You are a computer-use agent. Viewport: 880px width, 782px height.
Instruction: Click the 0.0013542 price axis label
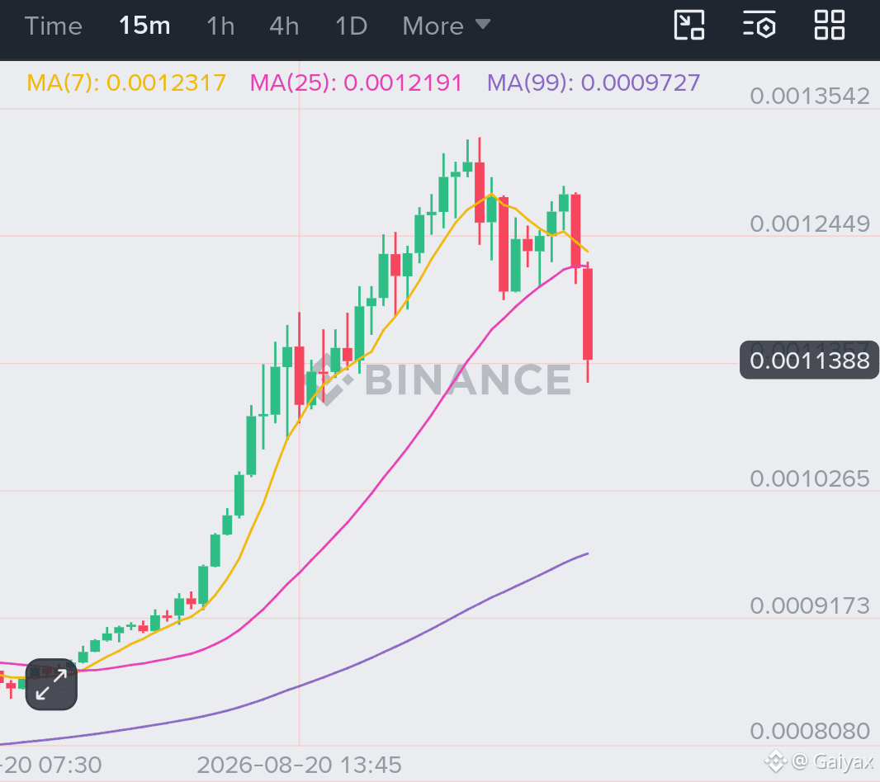[x=810, y=96]
